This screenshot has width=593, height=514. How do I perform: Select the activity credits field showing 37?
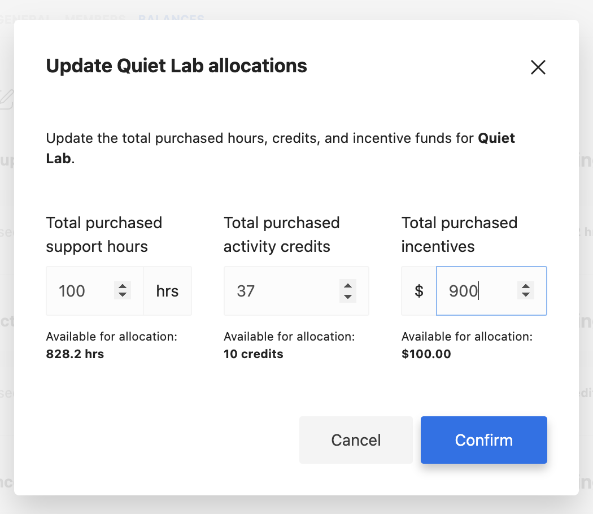pyautogui.click(x=296, y=291)
